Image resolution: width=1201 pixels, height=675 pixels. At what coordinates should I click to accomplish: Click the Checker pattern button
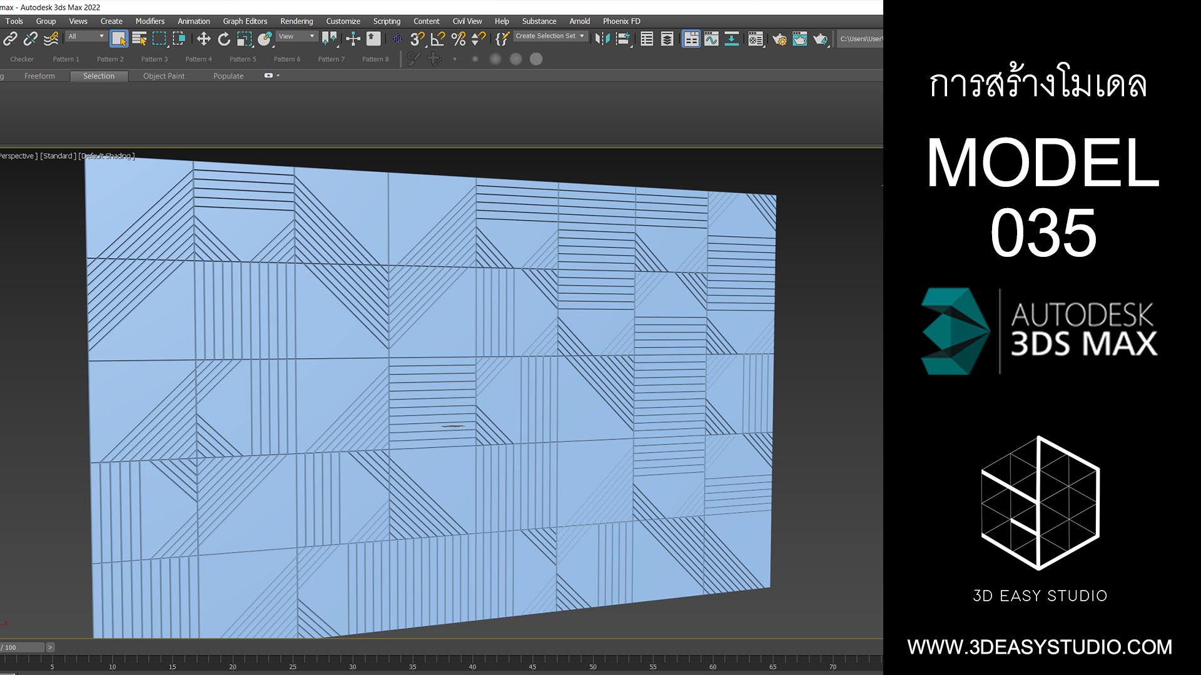click(22, 59)
